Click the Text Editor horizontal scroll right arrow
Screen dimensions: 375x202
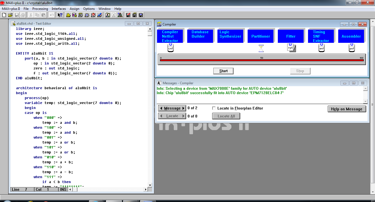(x=145, y=189)
